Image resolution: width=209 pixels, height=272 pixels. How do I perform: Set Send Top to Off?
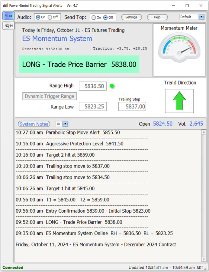tap(105, 18)
